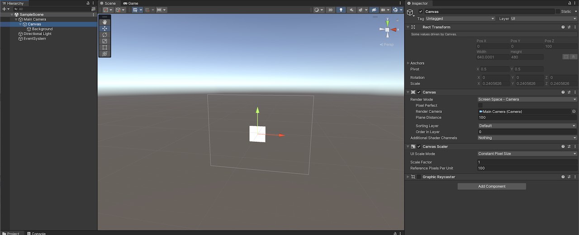Expand the Anchors foldout
This screenshot has height=235, width=579.
408,63
